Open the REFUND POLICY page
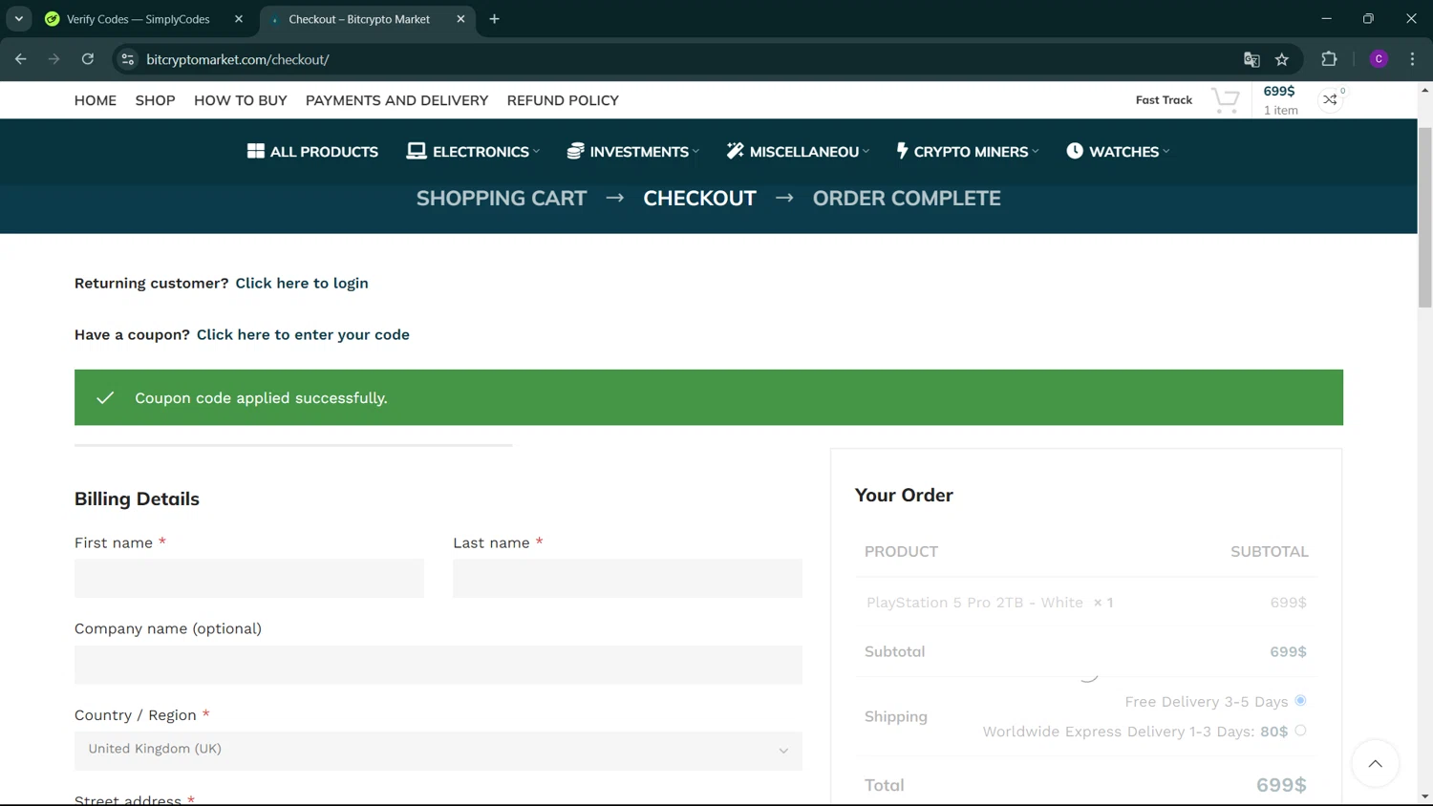 click(563, 100)
